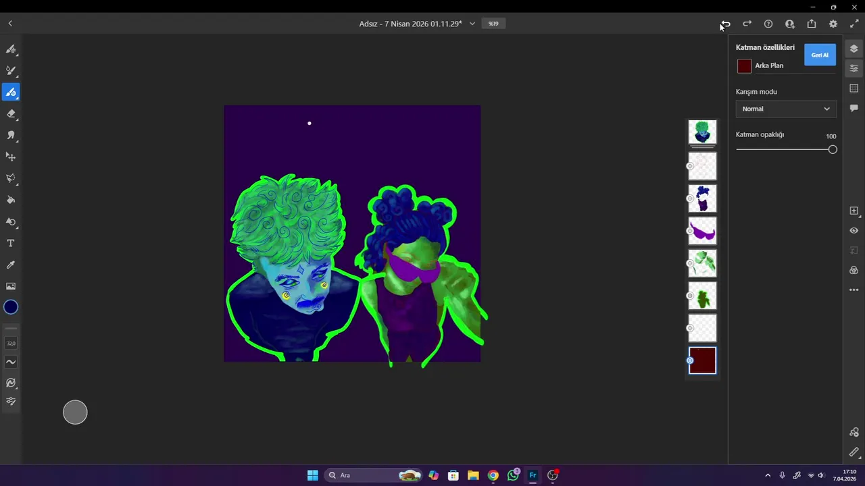Add a new layer with plus icon
Viewport: 865px width, 486px height.
coord(854,211)
